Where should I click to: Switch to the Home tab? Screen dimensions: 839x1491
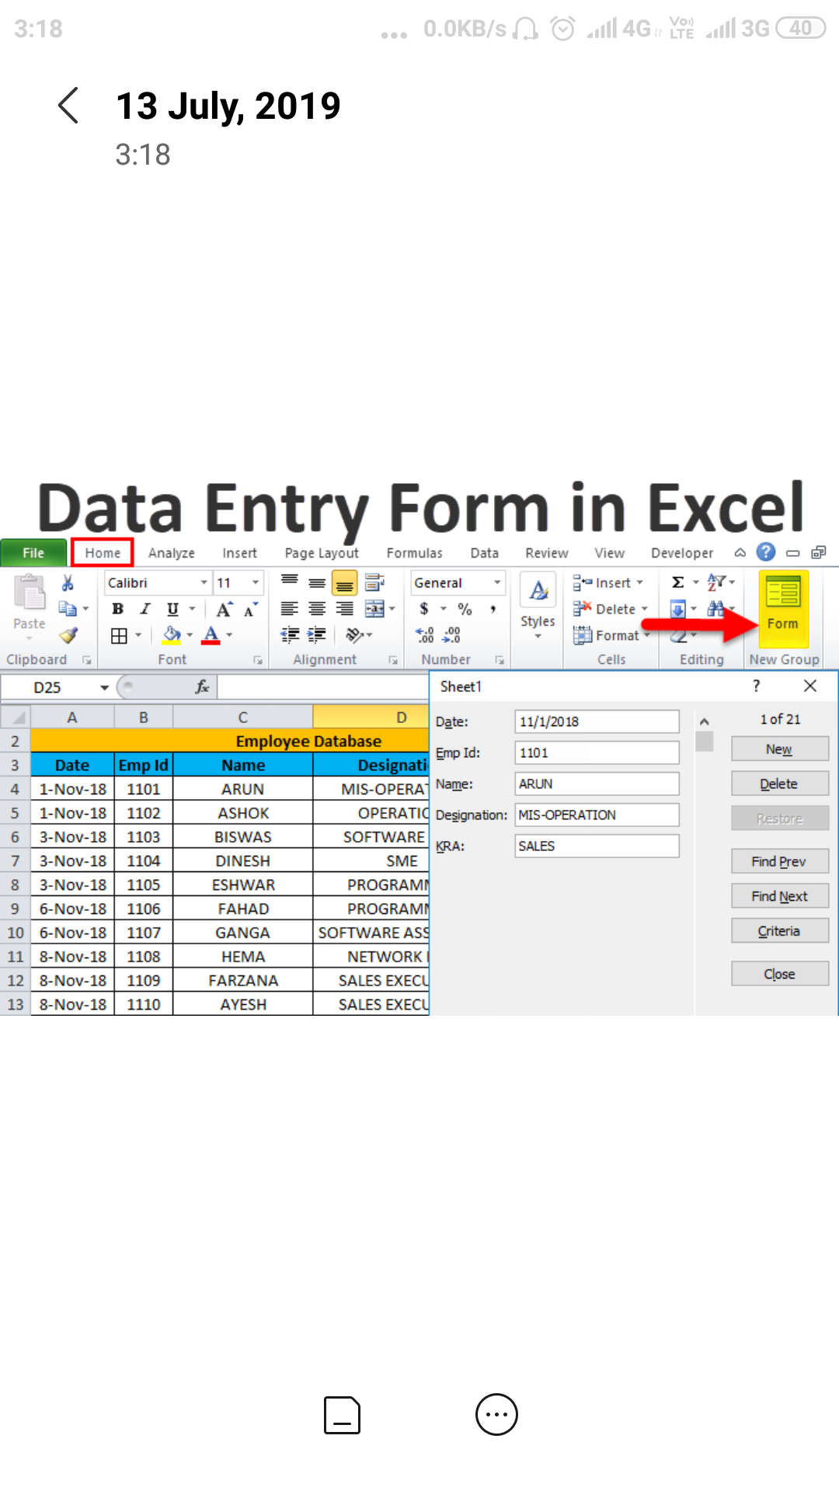103,552
